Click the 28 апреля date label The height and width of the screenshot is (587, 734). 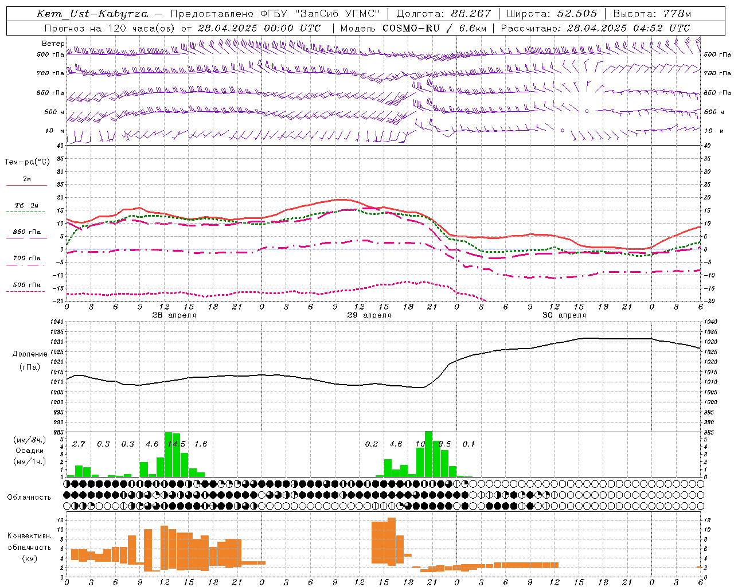coord(174,315)
